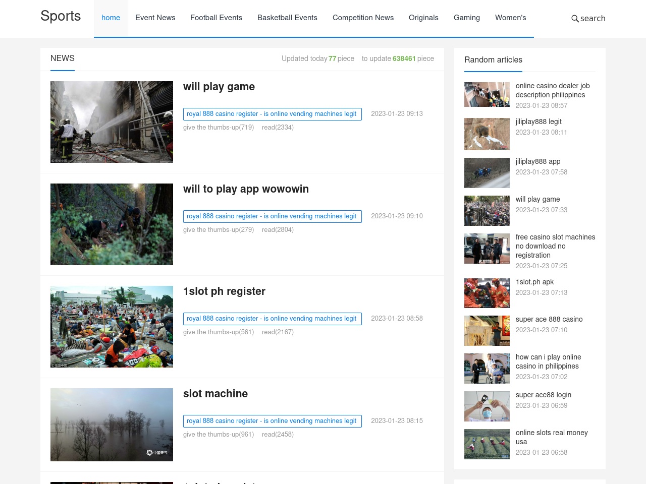The image size is (646, 484).
Task: Open 'super ace88 login' article
Action: (544, 395)
